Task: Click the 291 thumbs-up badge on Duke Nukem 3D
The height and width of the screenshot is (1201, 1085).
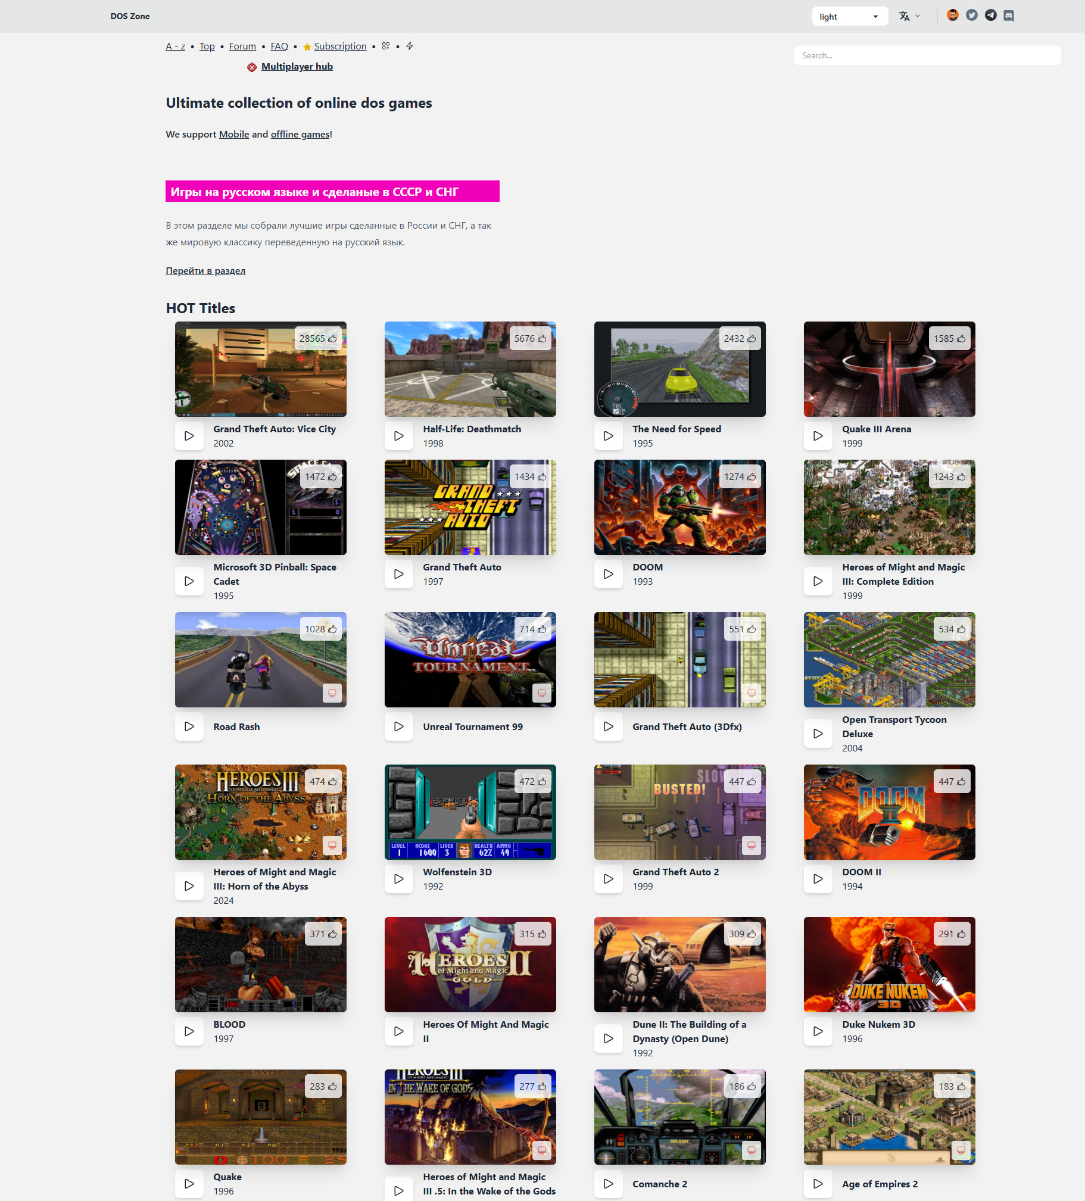Action: [x=952, y=935]
